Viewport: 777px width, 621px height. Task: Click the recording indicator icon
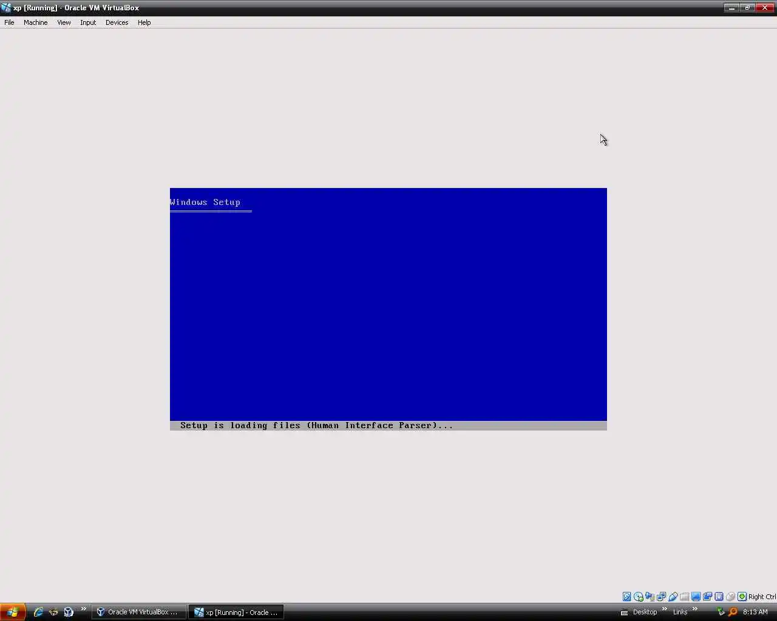[x=707, y=597]
